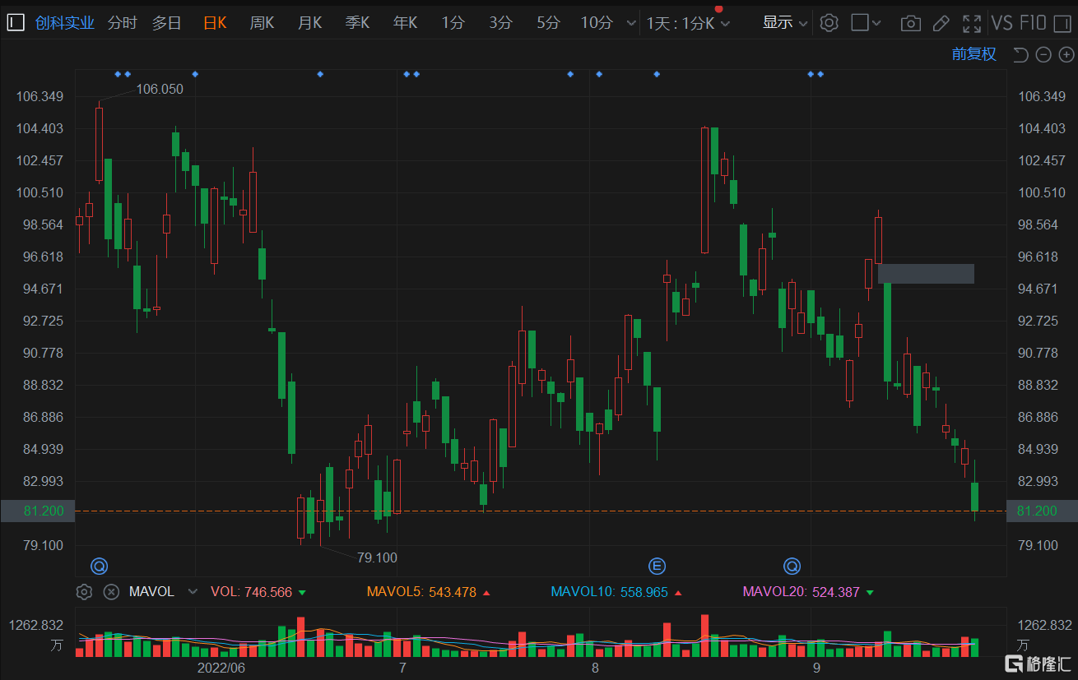1078x680 pixels.
Task: Click the Q marker nearest the September label
Action: point(792,566)
